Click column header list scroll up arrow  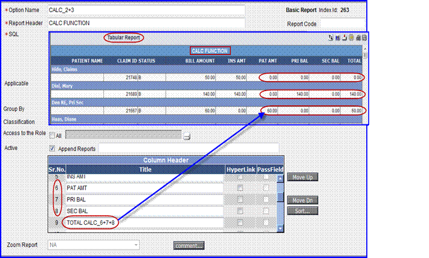(x=280, y=179)
